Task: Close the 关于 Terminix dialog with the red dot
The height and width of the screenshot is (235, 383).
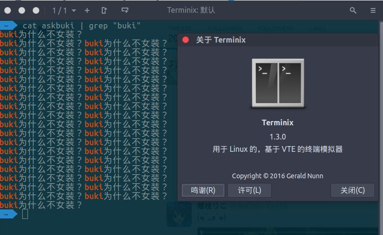Action: (186, 40)
